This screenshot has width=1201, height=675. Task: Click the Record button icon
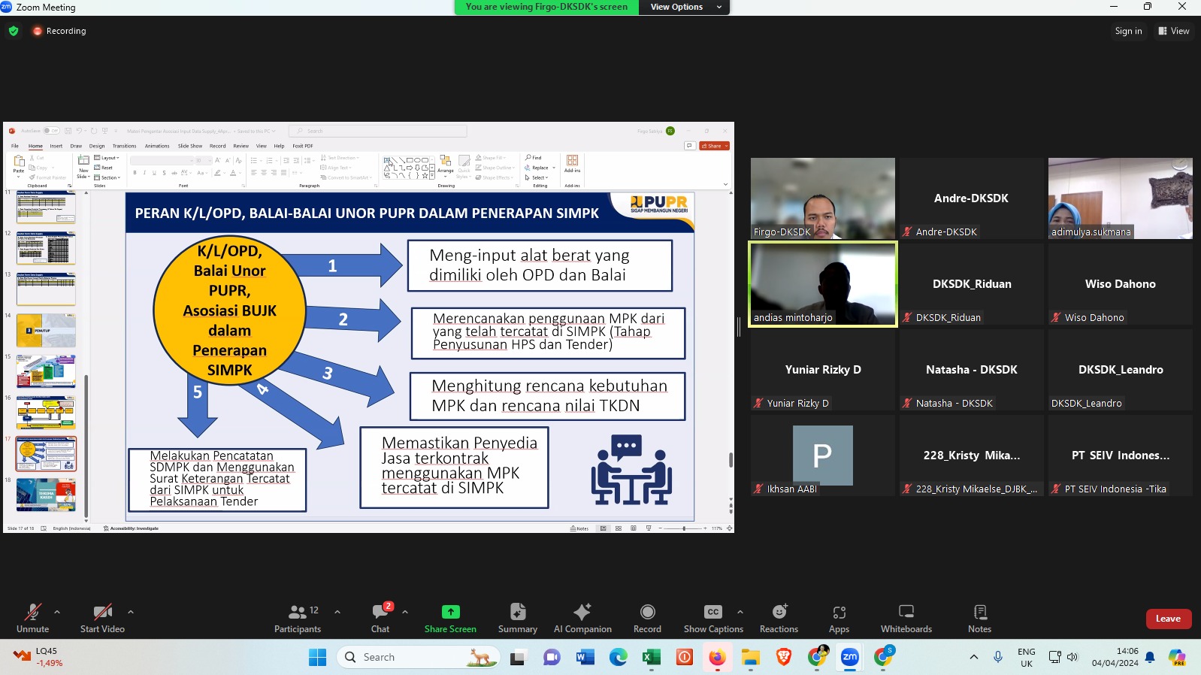(647, 612)
